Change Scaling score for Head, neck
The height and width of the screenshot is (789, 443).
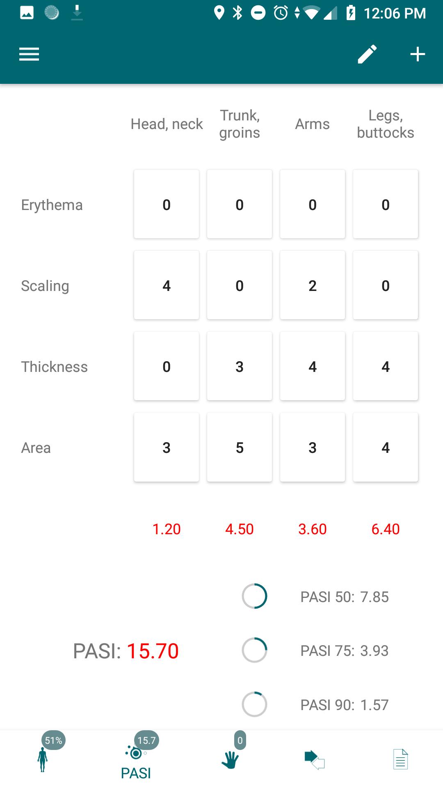pos(167,285)
